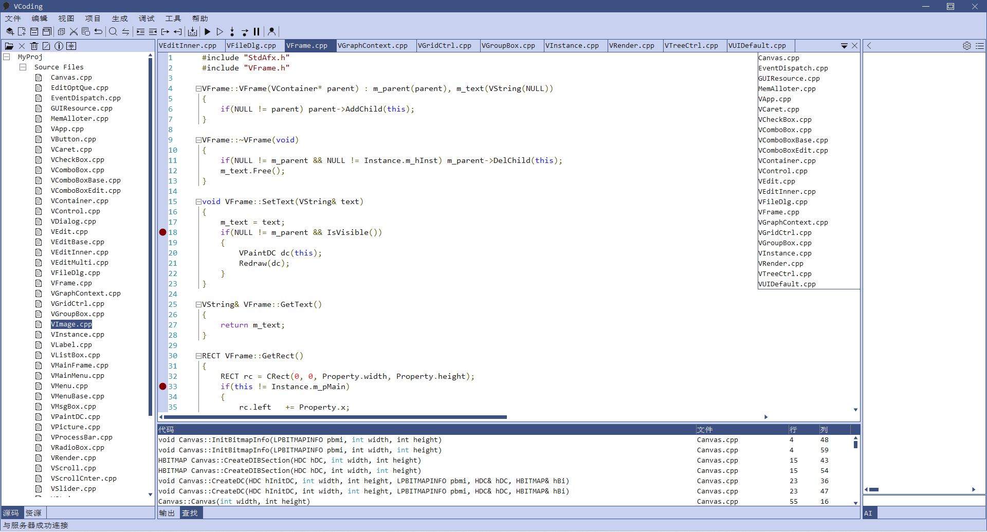Image resolution: width=987 pixels, height=532 pixels.
Task: Toggle the breakpoint on line 18
Action: pos(163,232)
